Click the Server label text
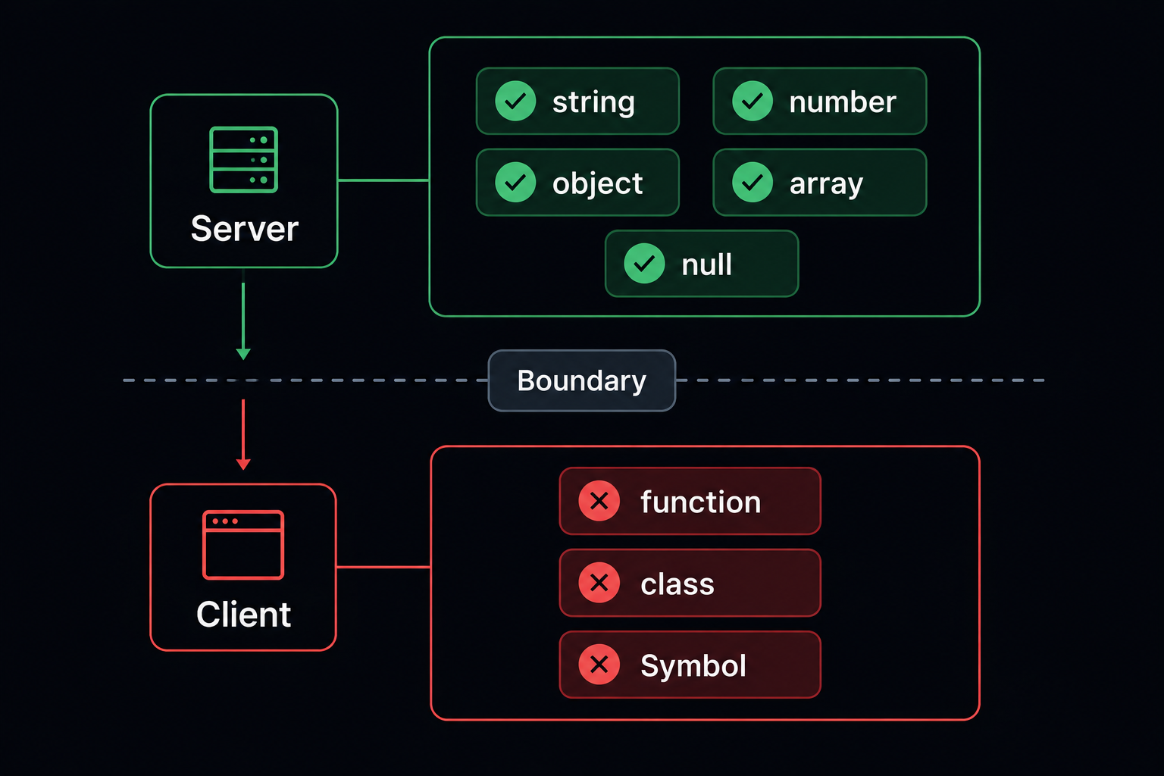 [244, 228]
